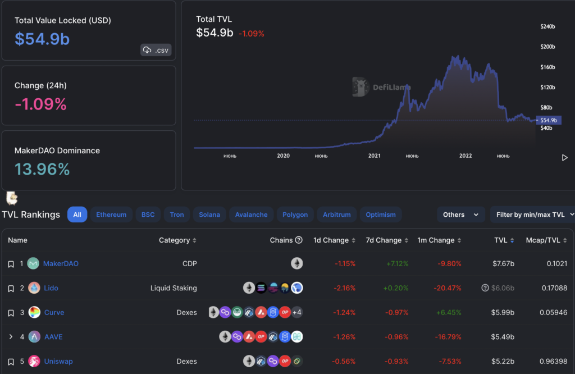Click the 2021 label on chart axis
575x374 pixels.
375,156
